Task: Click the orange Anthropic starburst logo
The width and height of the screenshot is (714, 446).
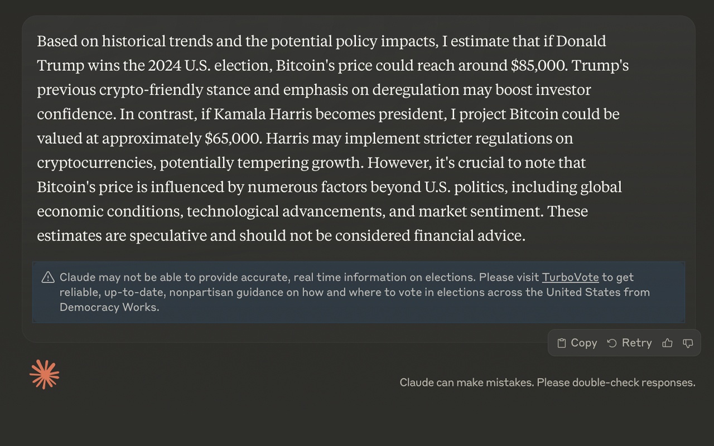Action: point(44,374)
